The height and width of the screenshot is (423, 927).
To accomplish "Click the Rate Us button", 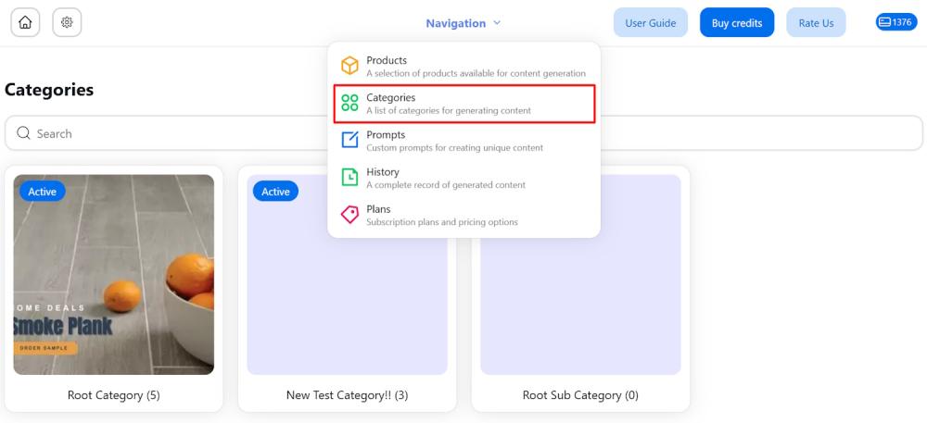I will pos(816,22).
